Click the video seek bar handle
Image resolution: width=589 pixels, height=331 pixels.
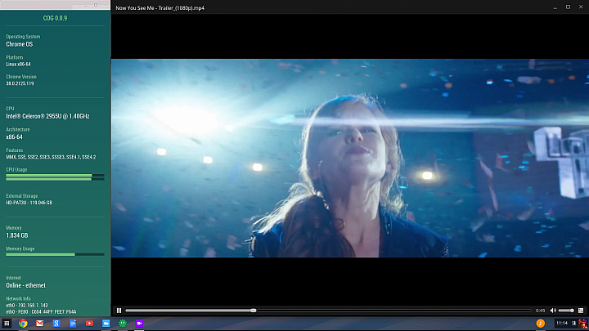(254, 311)
